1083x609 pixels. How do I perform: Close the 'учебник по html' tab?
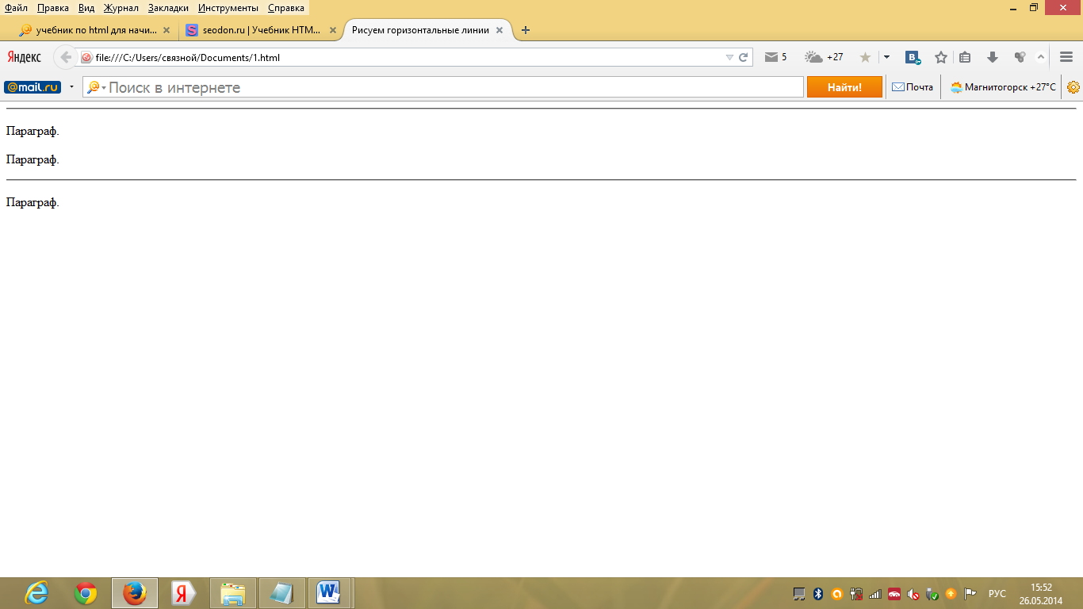pyautogui.click(x=166, y=30)
